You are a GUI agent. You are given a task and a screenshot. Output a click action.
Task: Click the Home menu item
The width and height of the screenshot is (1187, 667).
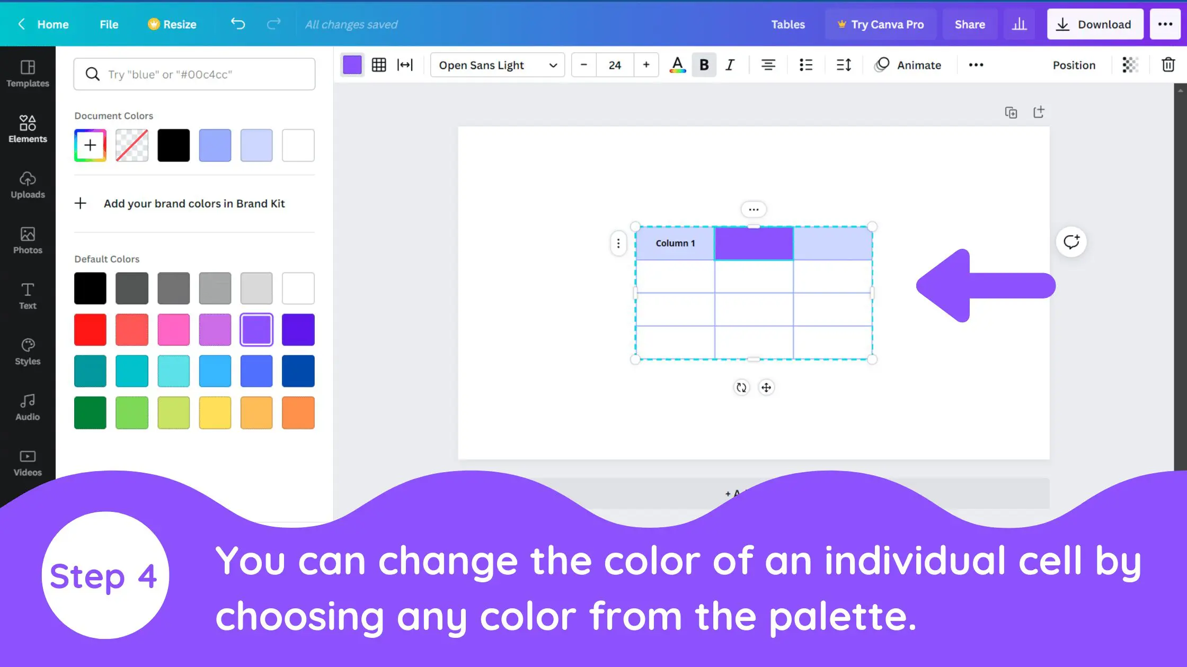tap(53, 24)
